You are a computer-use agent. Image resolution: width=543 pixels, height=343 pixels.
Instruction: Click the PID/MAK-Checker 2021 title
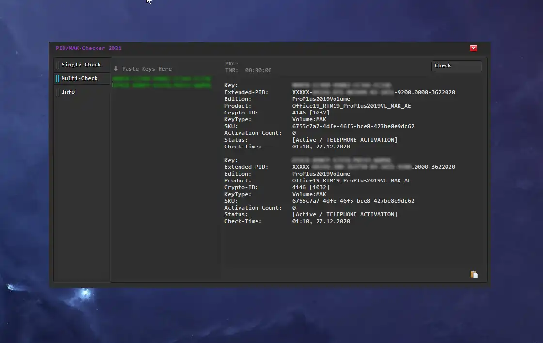[89, 48]
